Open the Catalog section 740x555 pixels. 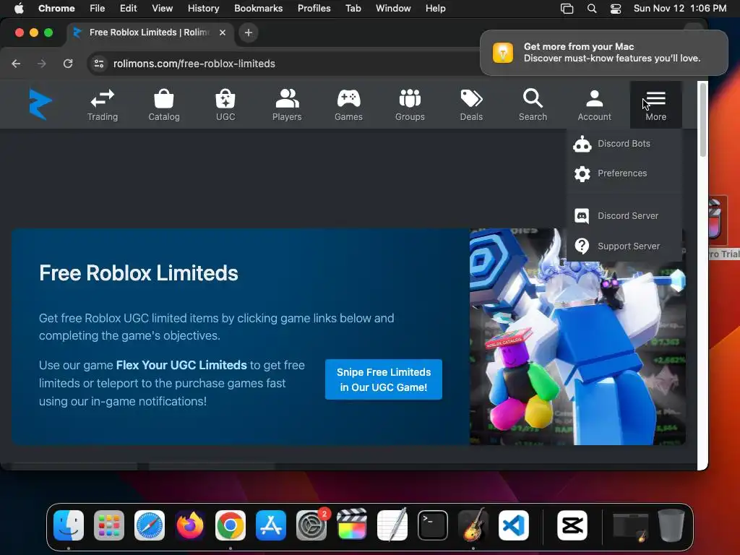tap(164, 105)
